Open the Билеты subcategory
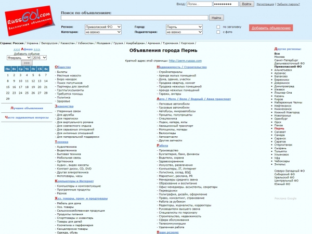The width and height of the screenshot is (312, 234). point(62,72)
